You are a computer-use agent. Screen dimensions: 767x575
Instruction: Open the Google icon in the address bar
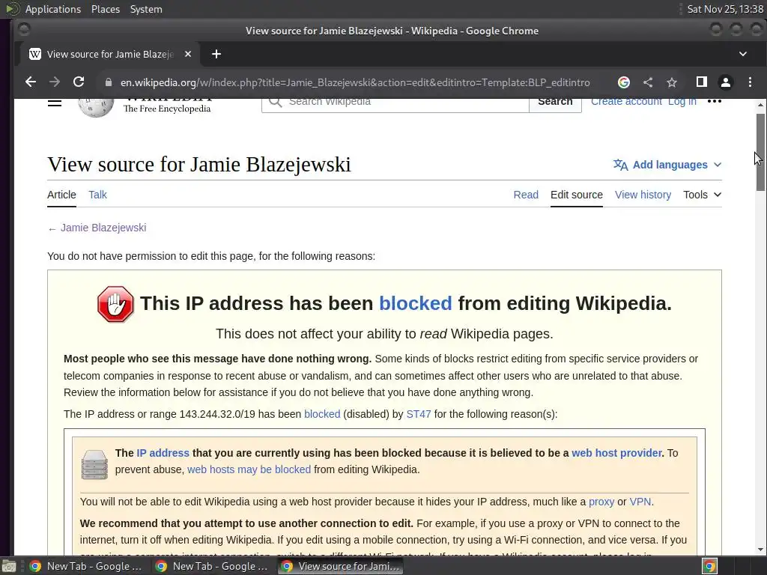click(624, 82)
